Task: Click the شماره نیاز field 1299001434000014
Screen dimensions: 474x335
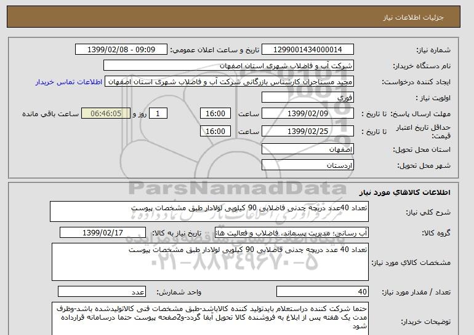Action: point(308,50)
